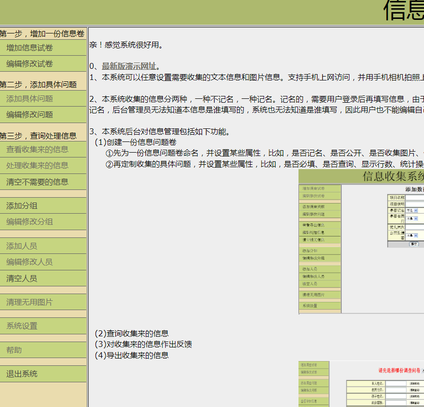Click the 第一步，增加一份信息卷 heading
Screen dimensions: 424x407
pos(42,33)
